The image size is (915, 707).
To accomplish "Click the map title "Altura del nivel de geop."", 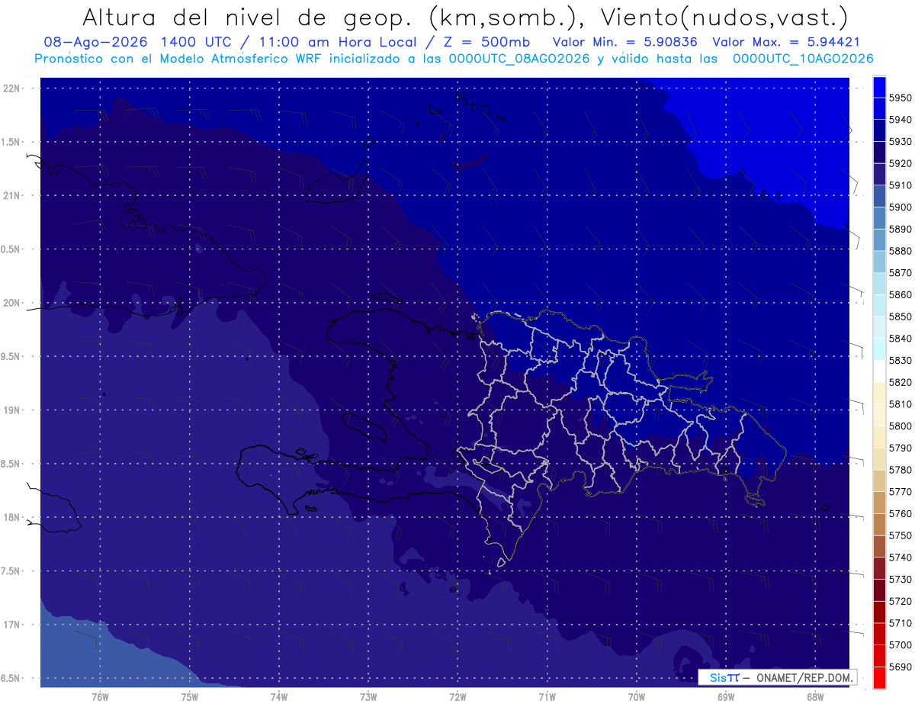I will tap(249, 17).
